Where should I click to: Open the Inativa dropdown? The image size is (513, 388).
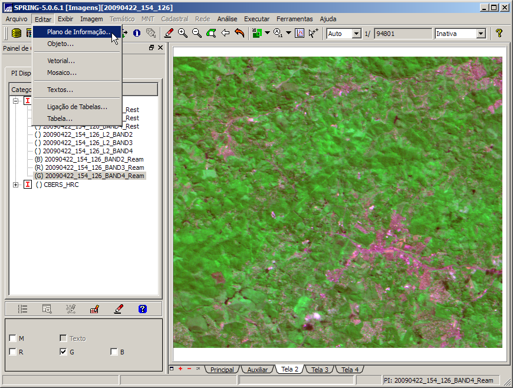481,34
